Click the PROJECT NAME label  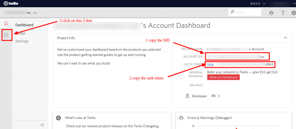click(192, 49)
